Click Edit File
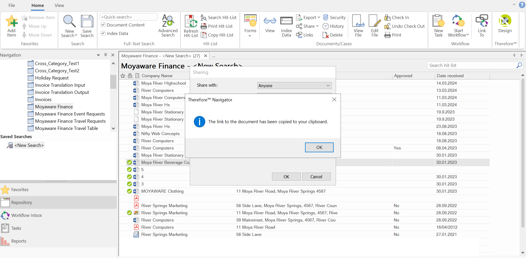The image size is (526, 258). pyautogui.click(x=375, y=26)
